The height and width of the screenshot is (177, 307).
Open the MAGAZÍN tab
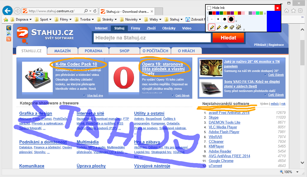63,51
